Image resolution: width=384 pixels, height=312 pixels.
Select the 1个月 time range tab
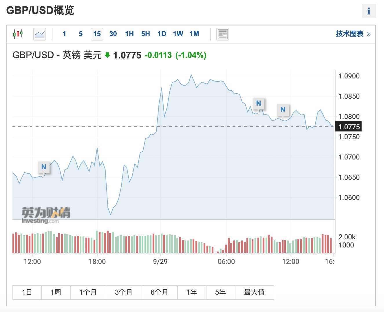(x=88, y=292)
